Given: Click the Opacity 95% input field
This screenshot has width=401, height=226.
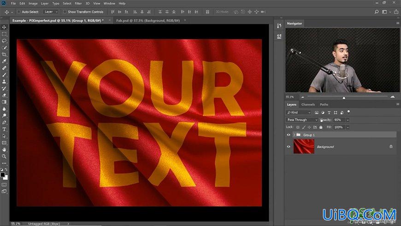Looking at the screenshot, I should tap(339, 120).
